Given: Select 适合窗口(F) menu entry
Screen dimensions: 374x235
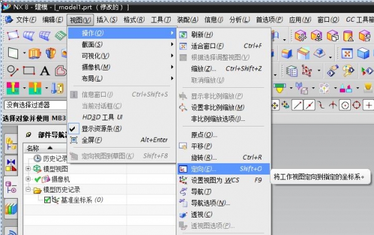Looking at the screenshot, I should tap(224, 46).
